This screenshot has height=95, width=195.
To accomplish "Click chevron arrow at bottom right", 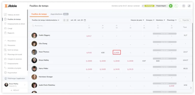I will coord(191,88).
